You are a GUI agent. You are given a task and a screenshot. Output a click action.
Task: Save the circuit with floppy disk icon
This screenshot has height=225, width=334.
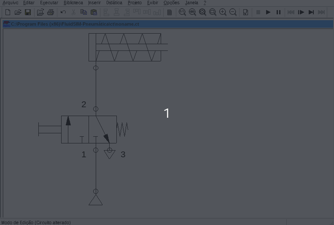click(x=28, y=12)
